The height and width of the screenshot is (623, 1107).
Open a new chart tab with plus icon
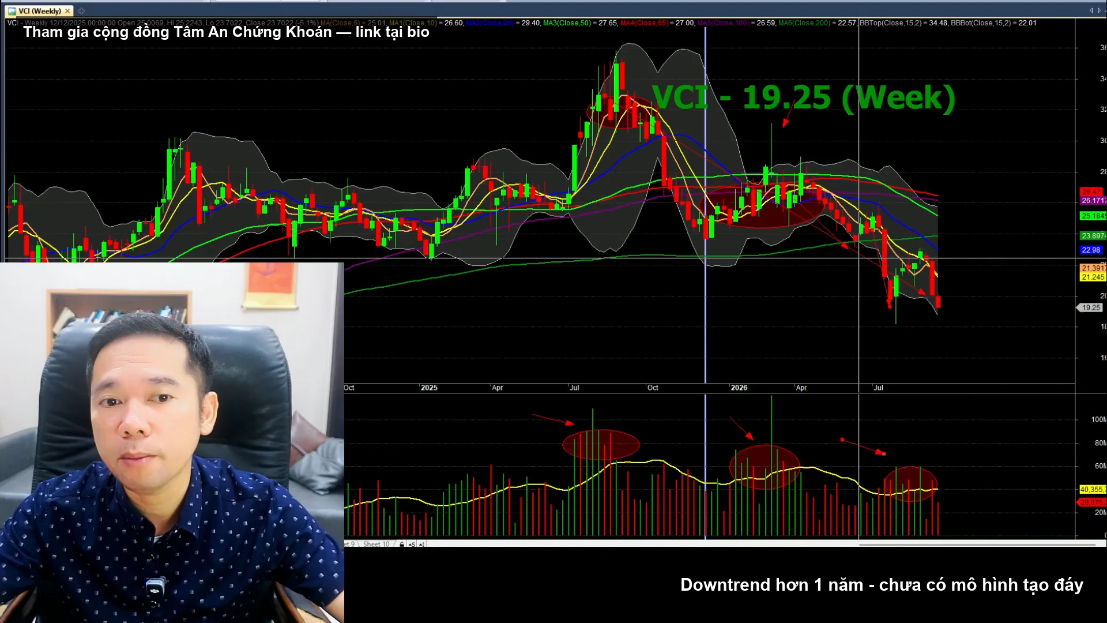coord(81,11)
